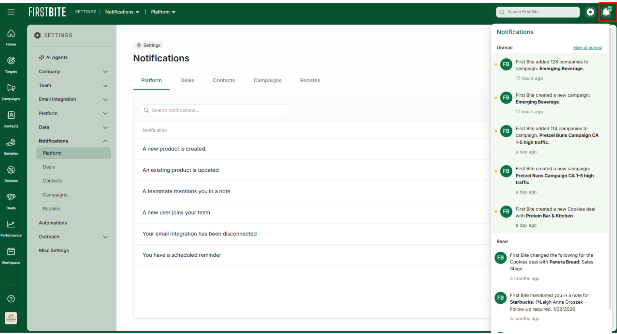Select Platform under Notifications in settings menu
Viewport: 617px width, 334px height.
(73, 153)
